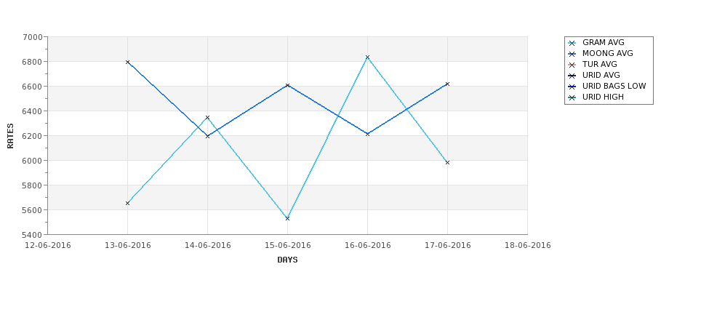Click the MOONG AVG legend marker icon
The height and width of the screenshot is (312, 709).
pyautogui.click(x=572, y=54)
